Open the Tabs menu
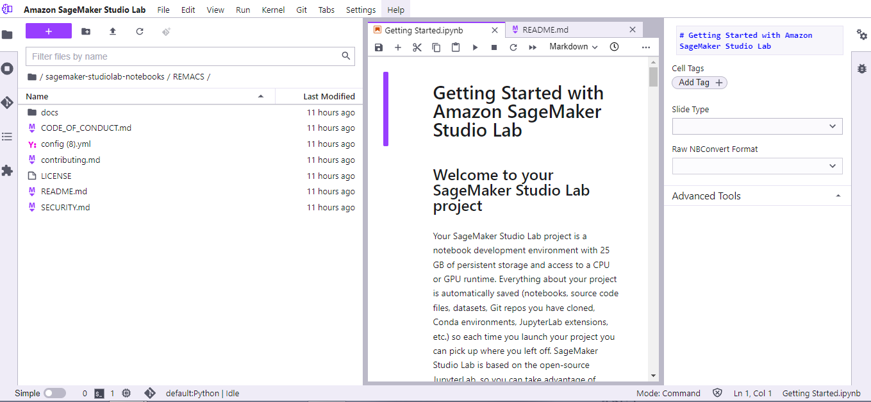Image resolution: width=871 pixels, height=402 pixels. [x=326, y=10]
